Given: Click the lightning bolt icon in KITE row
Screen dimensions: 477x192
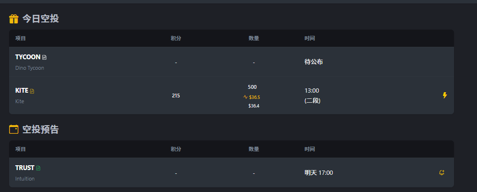Looking at the screenshot, I should [x=444, y=96].
